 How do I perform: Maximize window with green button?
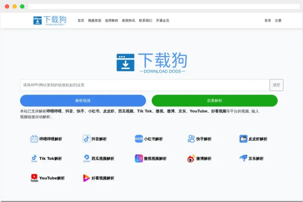pos(22,6)
